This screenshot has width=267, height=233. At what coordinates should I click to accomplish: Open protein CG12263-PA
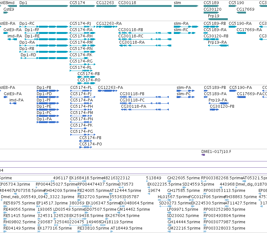[107, 91]
